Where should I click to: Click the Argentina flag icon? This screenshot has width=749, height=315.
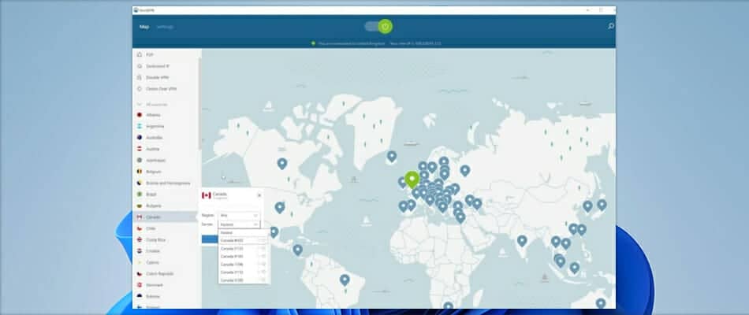click(x=140, y=126)
